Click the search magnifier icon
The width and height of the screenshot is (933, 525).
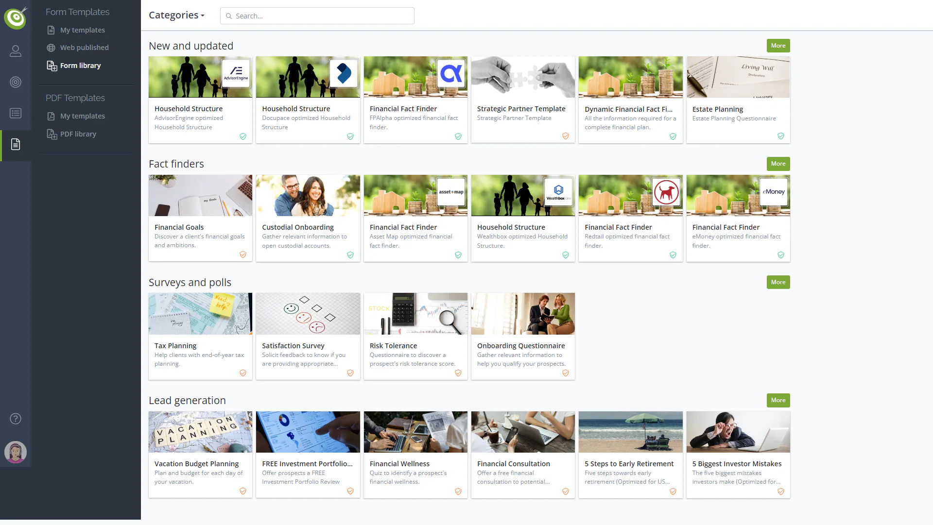pos(229,16)
